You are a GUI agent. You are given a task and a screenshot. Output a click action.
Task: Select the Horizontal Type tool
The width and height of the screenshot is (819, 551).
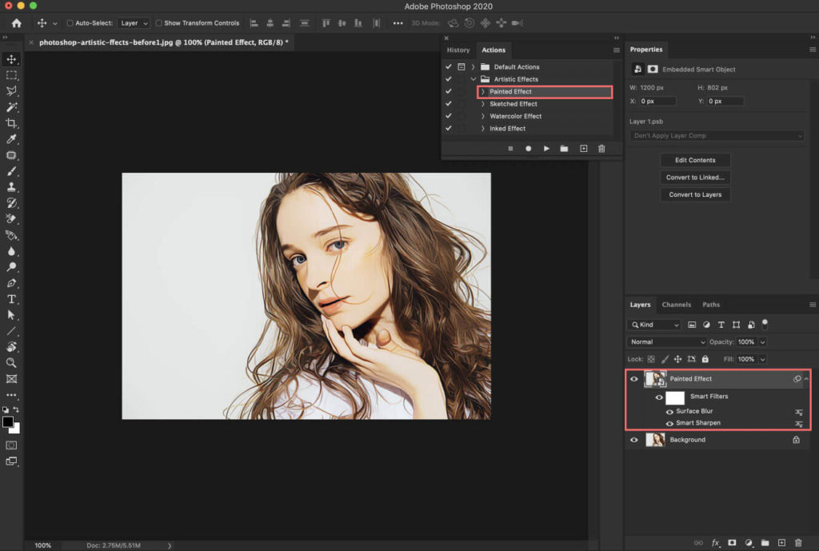(11, 299)
